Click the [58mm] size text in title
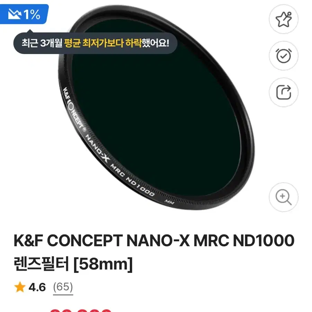This screenshot has width=312, height=312. point(103,264)
